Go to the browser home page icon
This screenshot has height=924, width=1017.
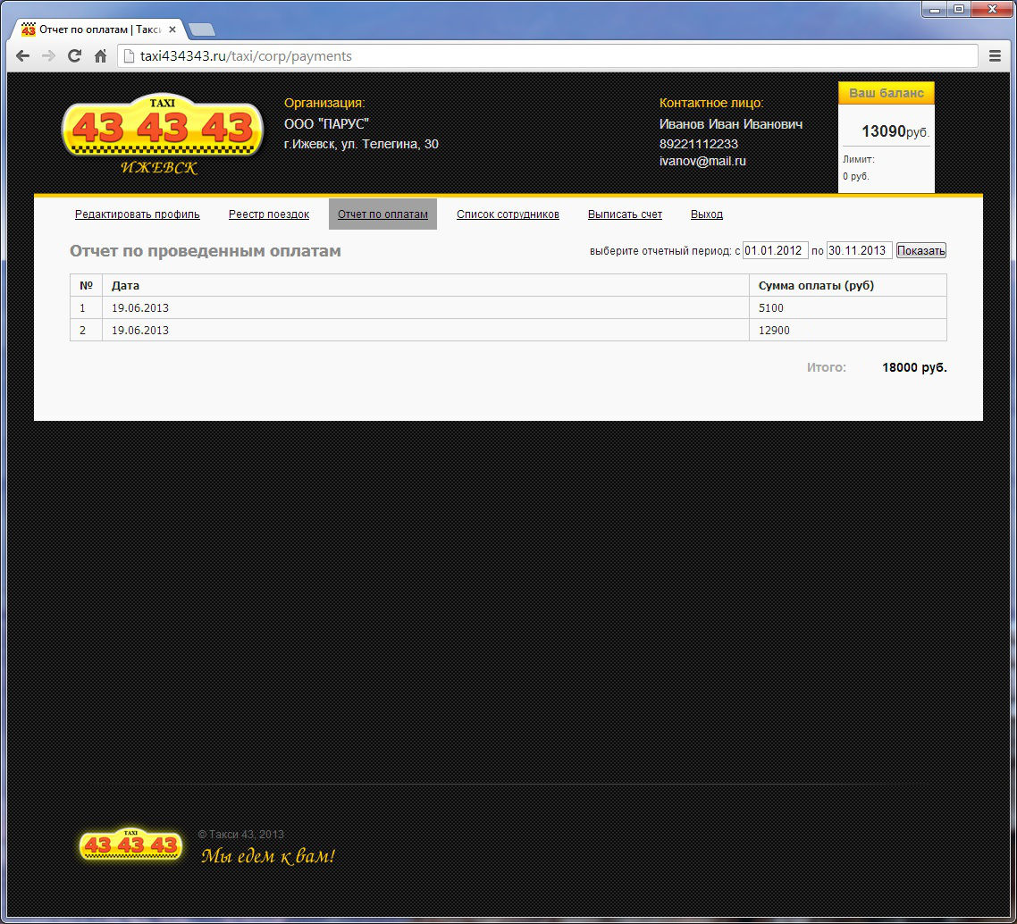(x=101, y=56)
